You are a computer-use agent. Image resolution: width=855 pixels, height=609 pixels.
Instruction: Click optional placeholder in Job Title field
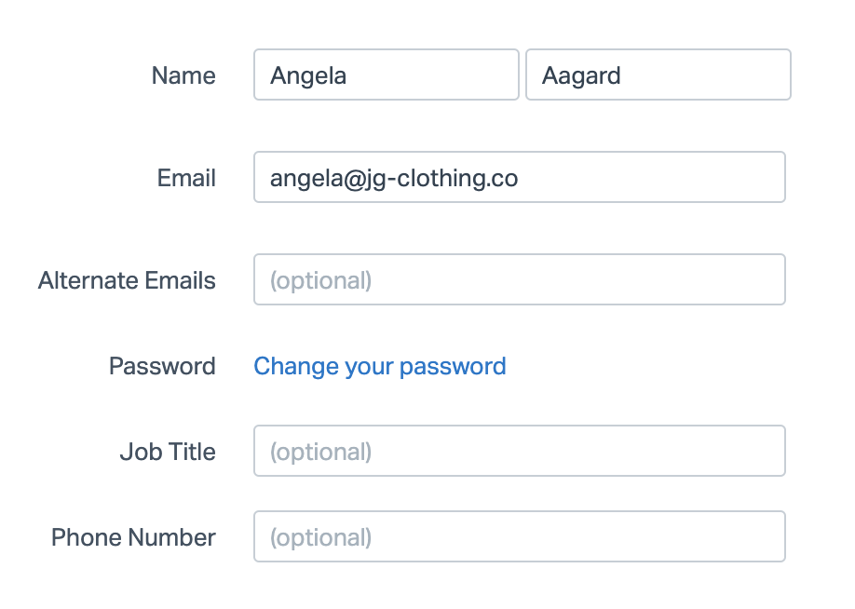320,452
